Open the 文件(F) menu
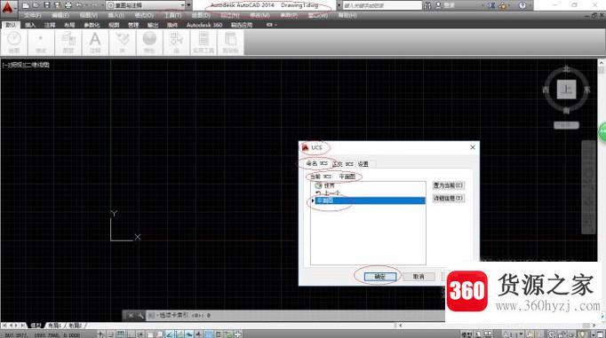This screenshot has width=606, height=338. pos(33,15)
